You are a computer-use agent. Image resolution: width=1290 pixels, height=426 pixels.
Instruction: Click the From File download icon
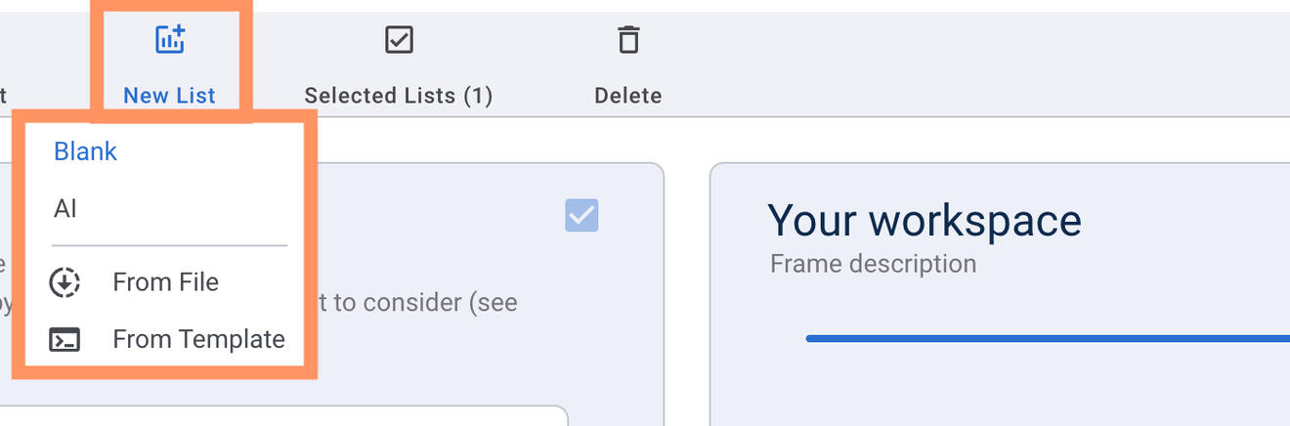tap(64, 282)
